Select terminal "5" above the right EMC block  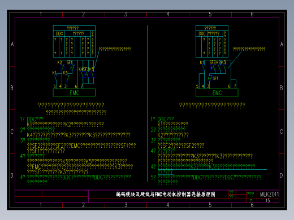click(197, 86)
